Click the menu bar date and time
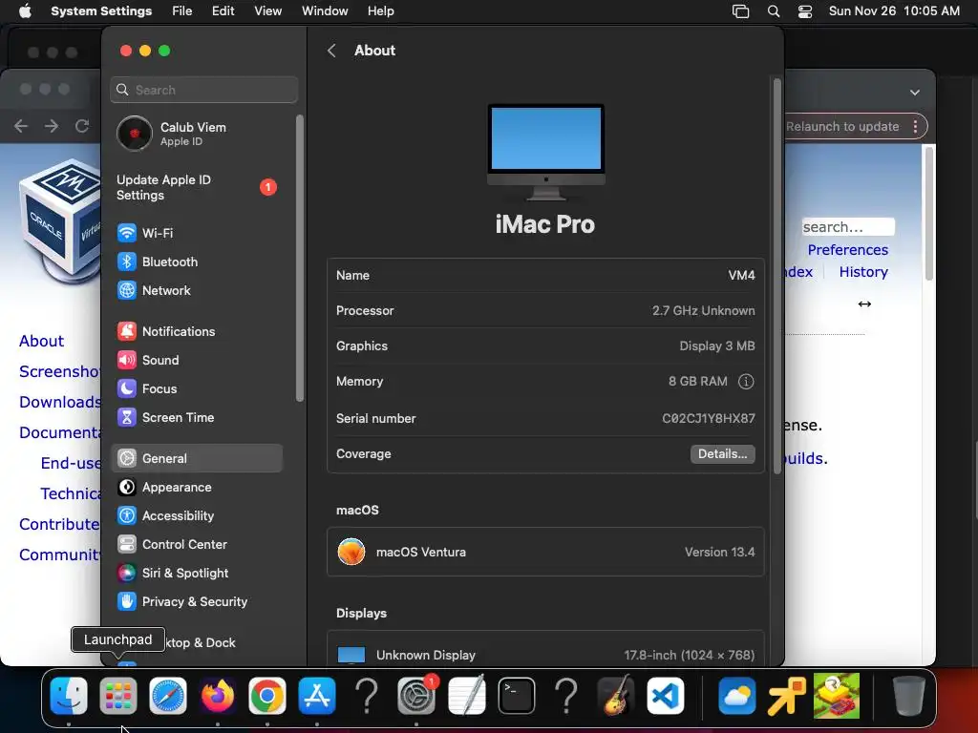 pyautogui.click(x=894, y=11)
